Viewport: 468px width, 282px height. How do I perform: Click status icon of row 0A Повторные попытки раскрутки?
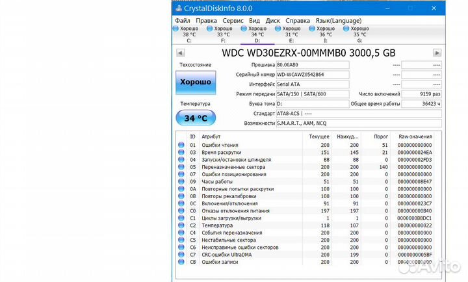[x=181, y=189]
